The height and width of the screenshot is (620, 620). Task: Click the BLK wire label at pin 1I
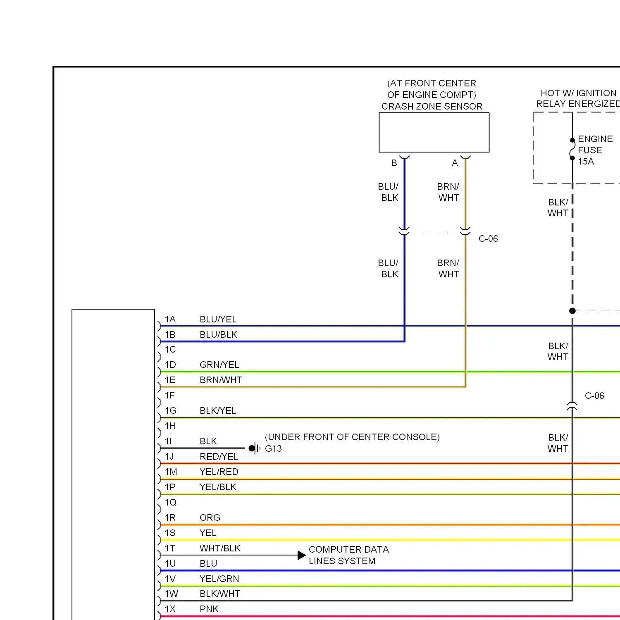[208, 441]
